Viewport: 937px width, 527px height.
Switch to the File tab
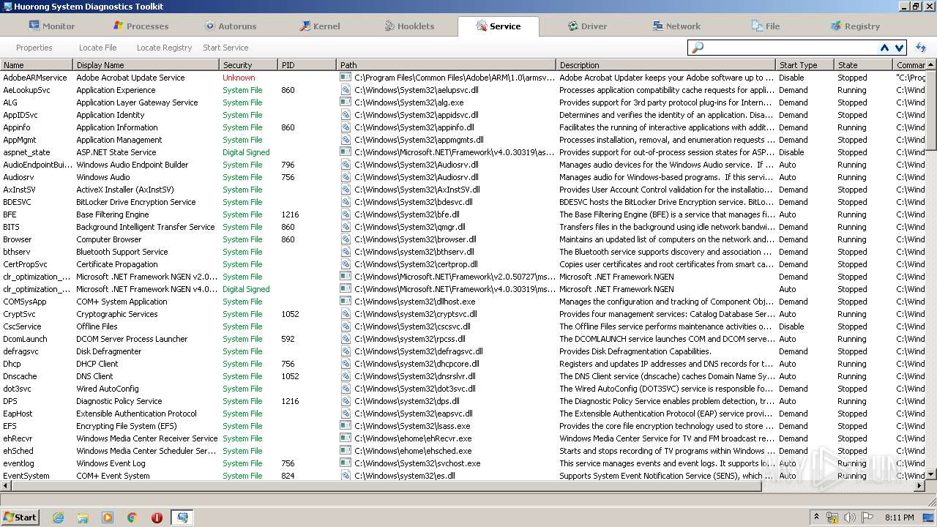point(766,26)
